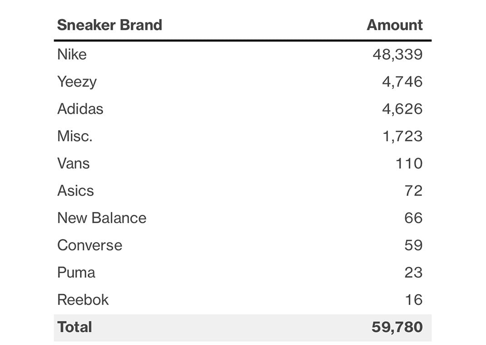486x345 pixels.
Task: Select the Reebok brand cell
Action: [83, 300]
